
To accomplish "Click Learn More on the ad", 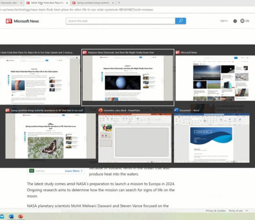I will (74, 171).
